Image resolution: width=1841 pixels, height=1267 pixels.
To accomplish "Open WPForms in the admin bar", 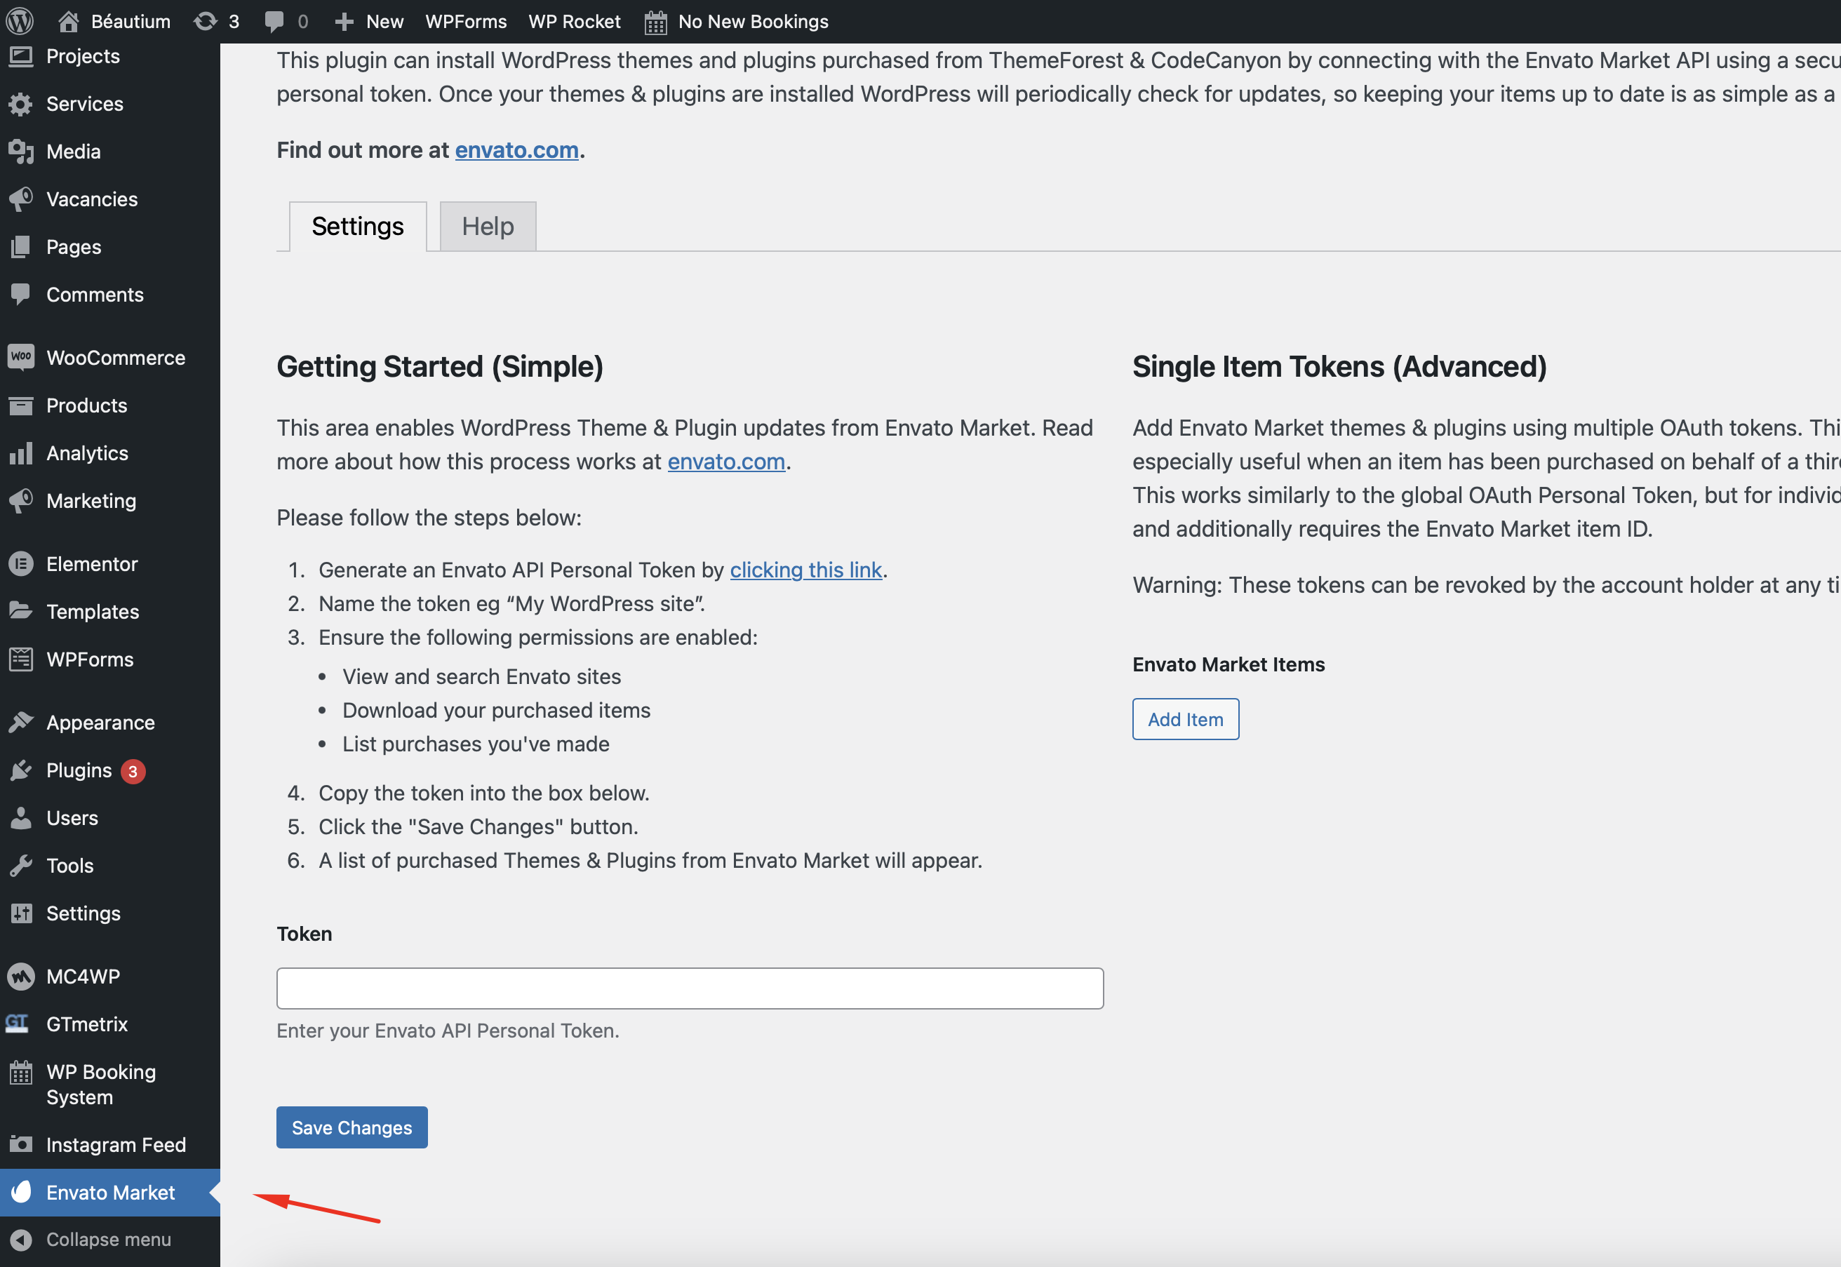I will (466, 22).
